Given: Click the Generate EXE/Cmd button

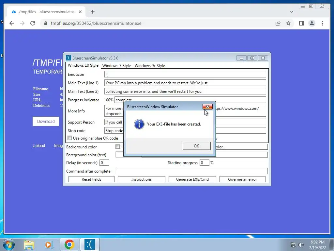Looking at the screenshot, I should pos(192,179).
